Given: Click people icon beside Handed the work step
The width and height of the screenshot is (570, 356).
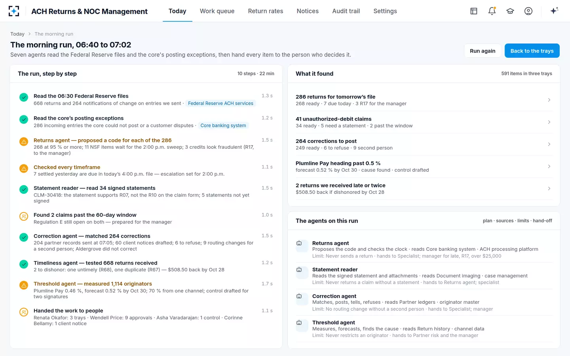Looking at the screenshot, I should point(24,312).
